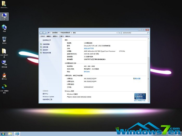Expand the arrow before 控制面板 breadcrumb
Image resolution: width=182 pixels, height=136 pixels.
tap(51, 33)
